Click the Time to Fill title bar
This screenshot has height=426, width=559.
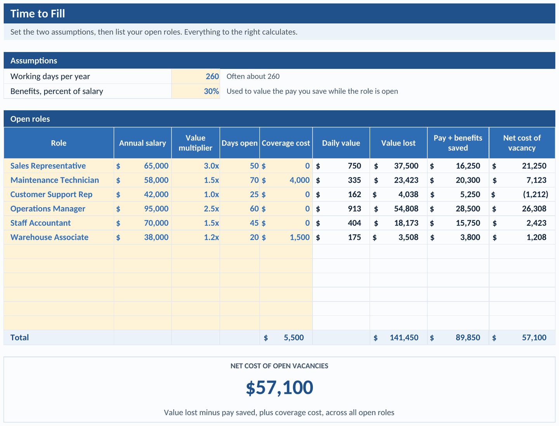point(279,14)
